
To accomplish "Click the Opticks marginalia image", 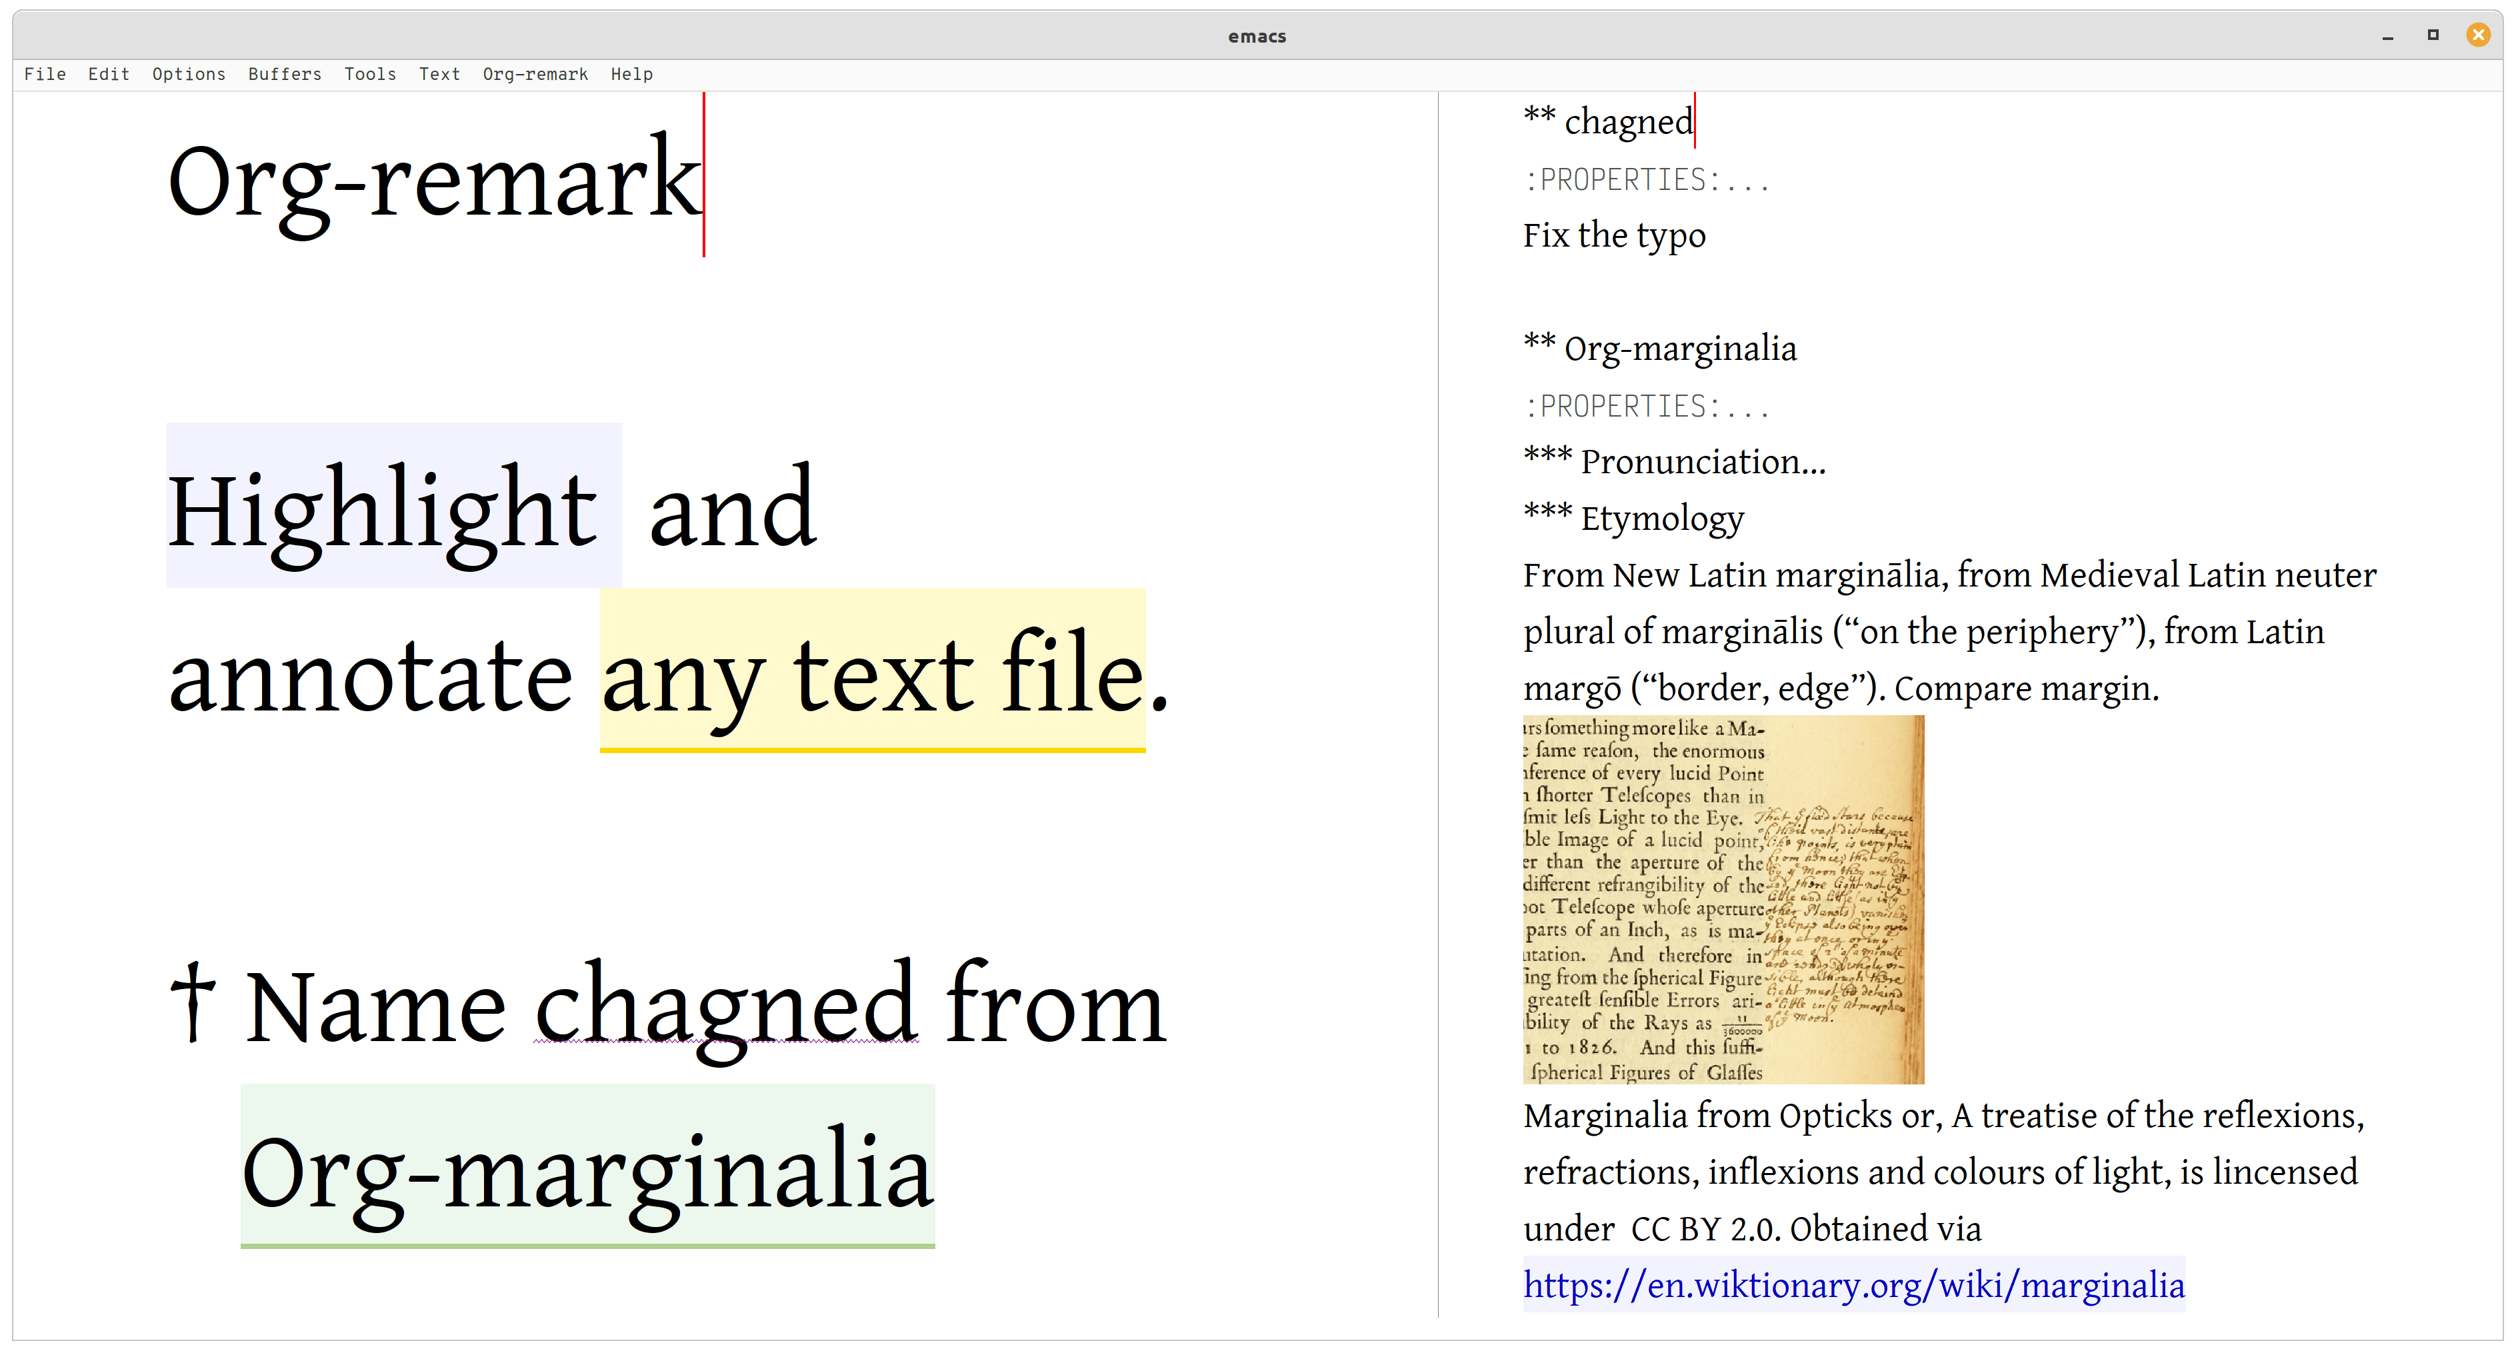I will tap(1723, 899).
